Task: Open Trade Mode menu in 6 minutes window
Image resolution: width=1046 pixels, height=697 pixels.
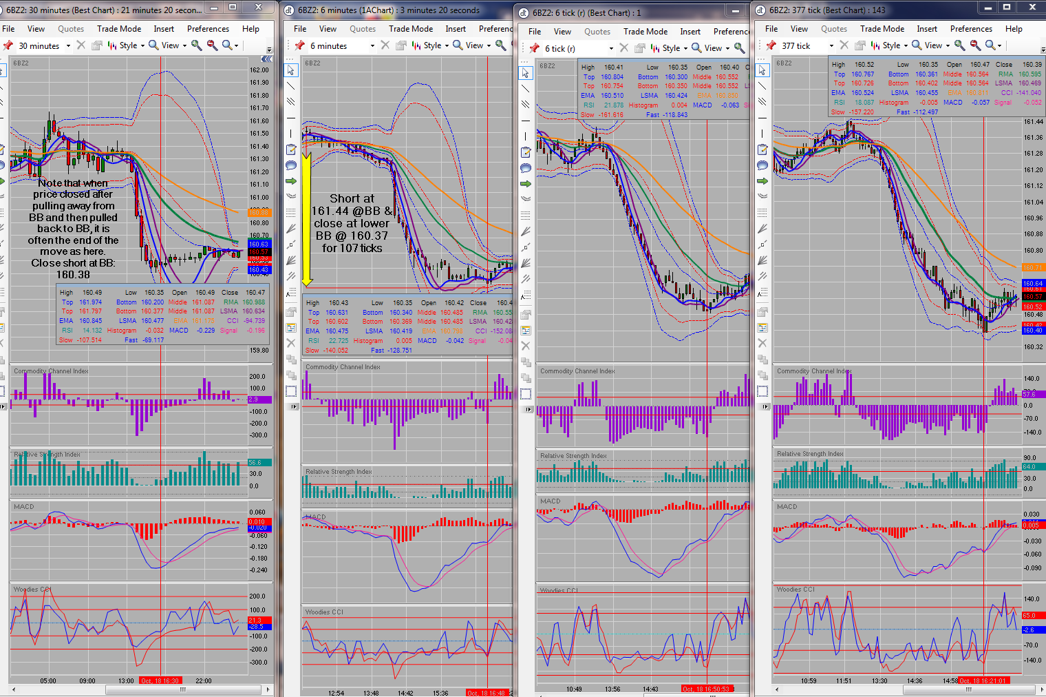Action: (411, 29)
